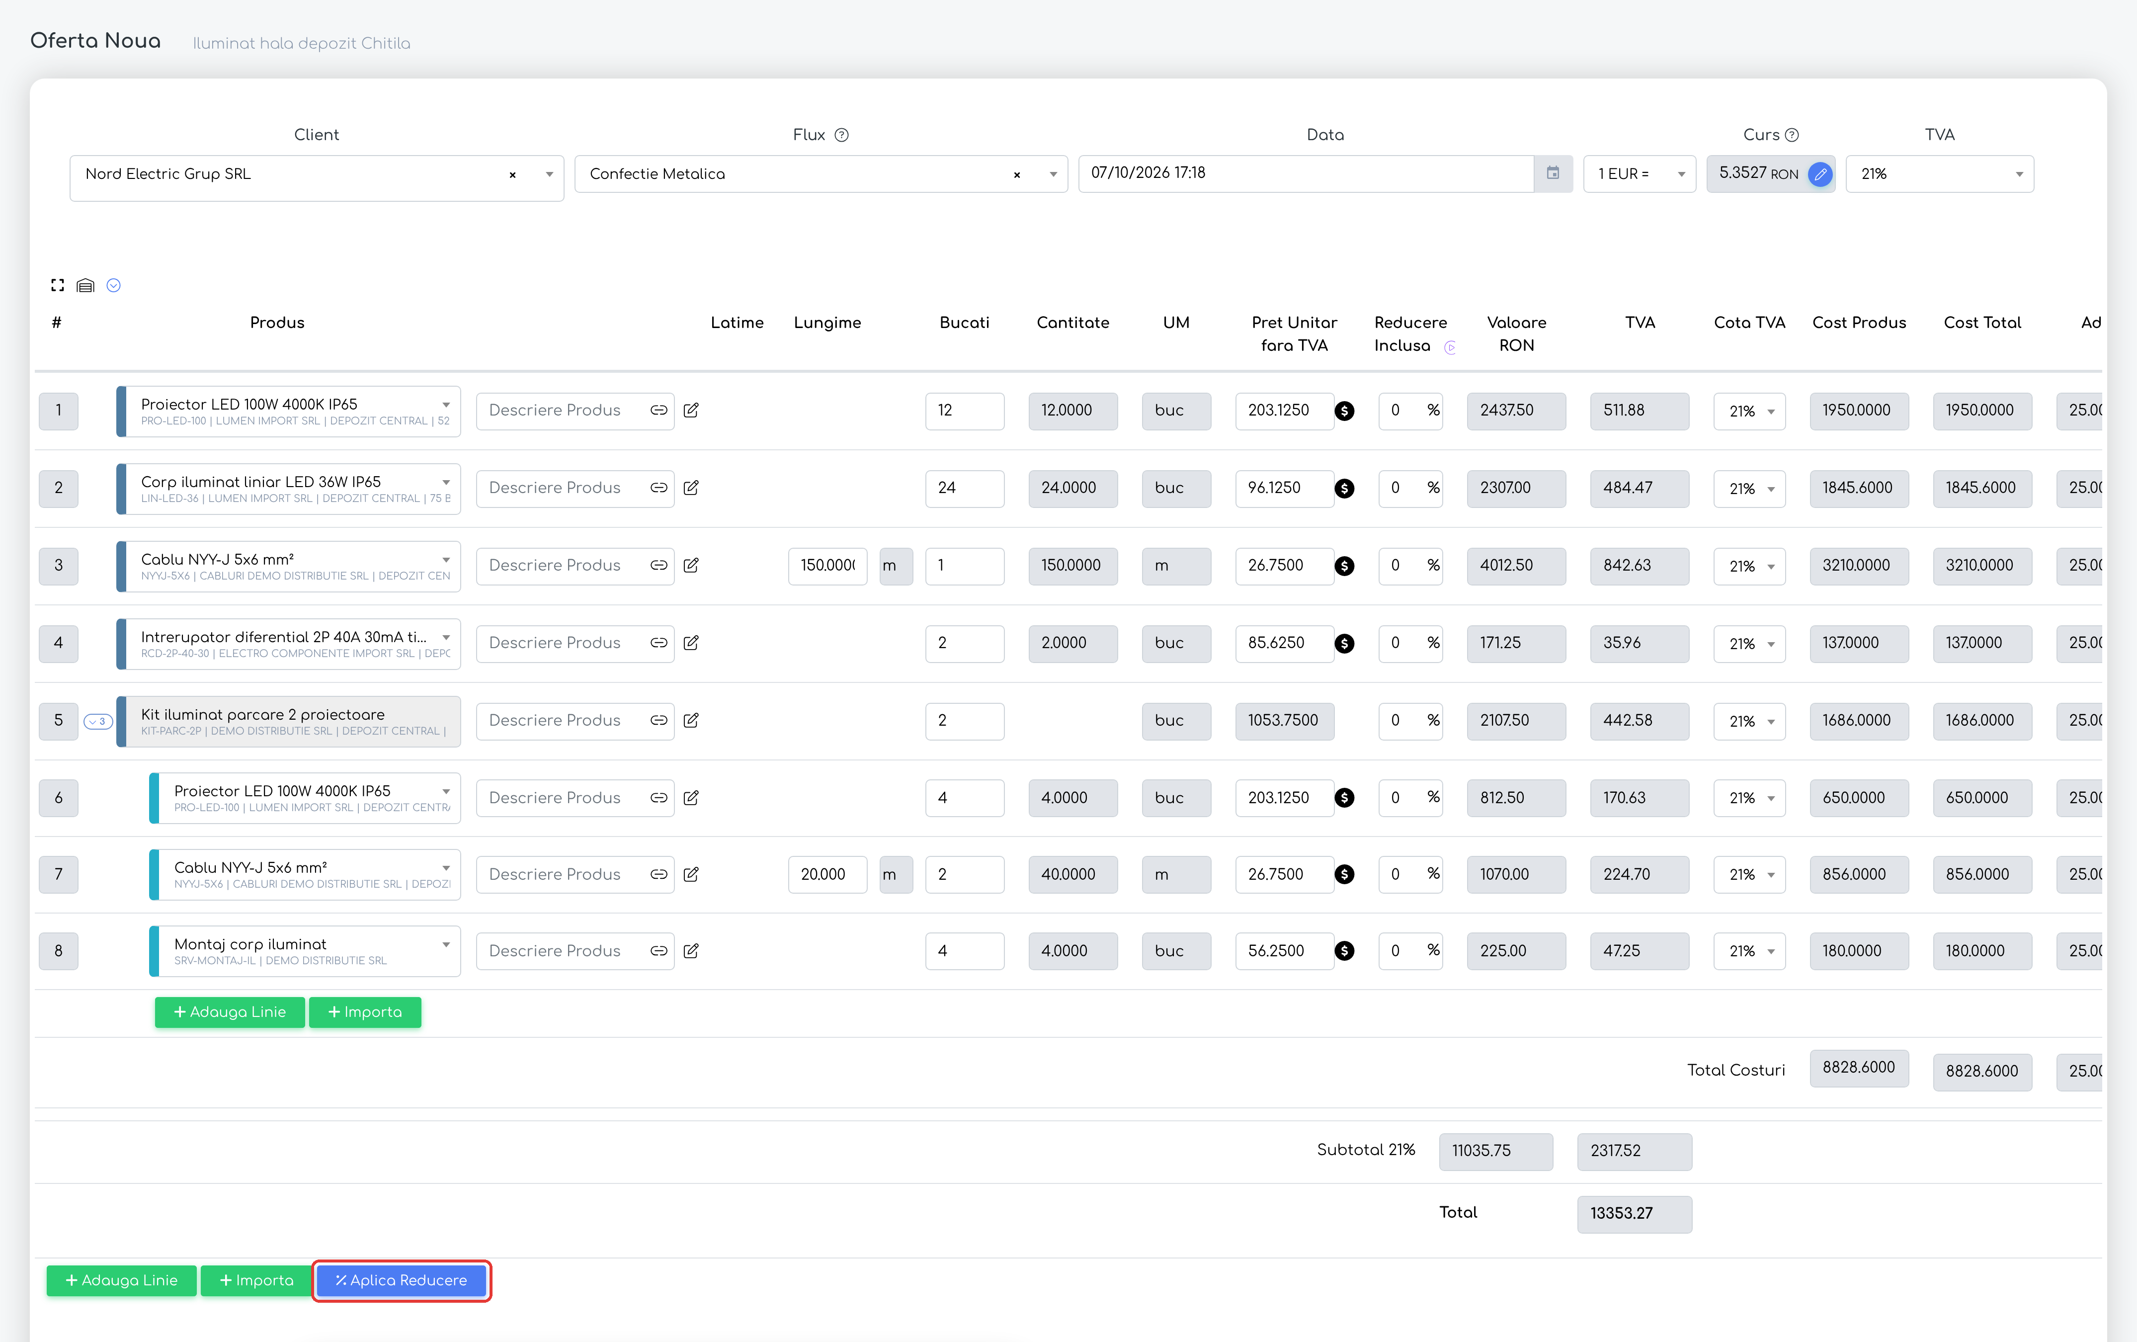Click row number 5 cell
The width and height of the screenshot is (2137, 1342).
(59, 721)
